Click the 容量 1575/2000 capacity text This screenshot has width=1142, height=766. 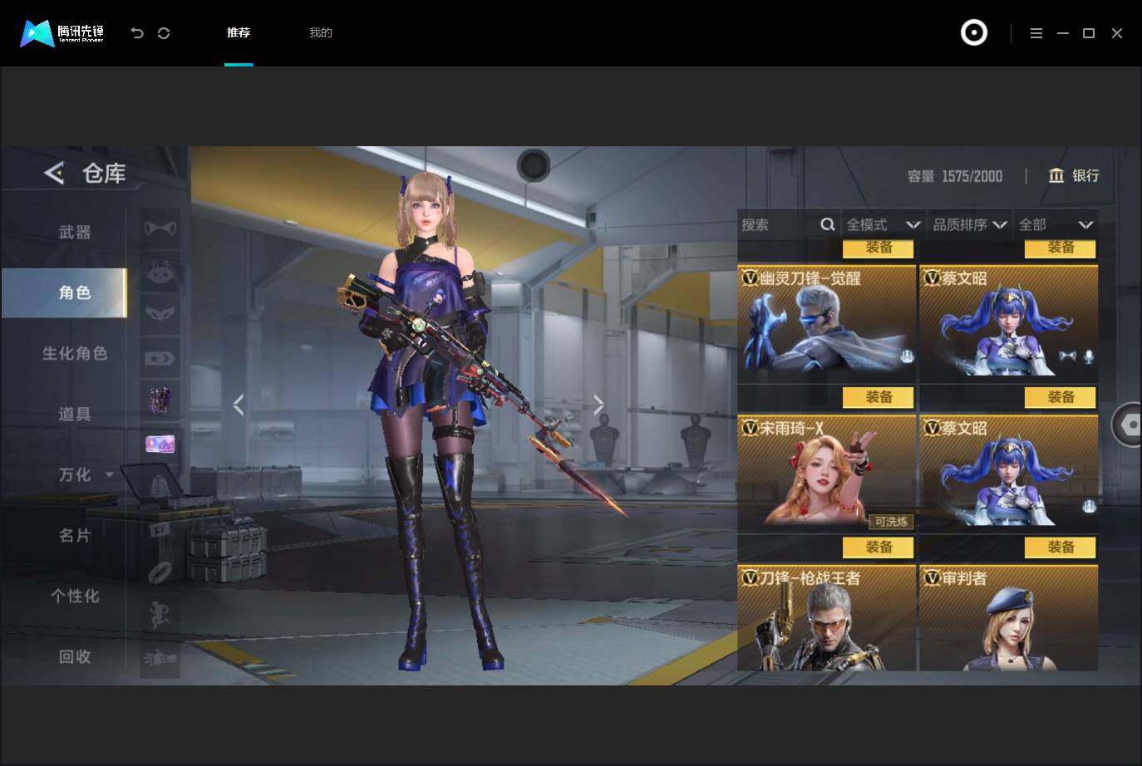[954, 176]
